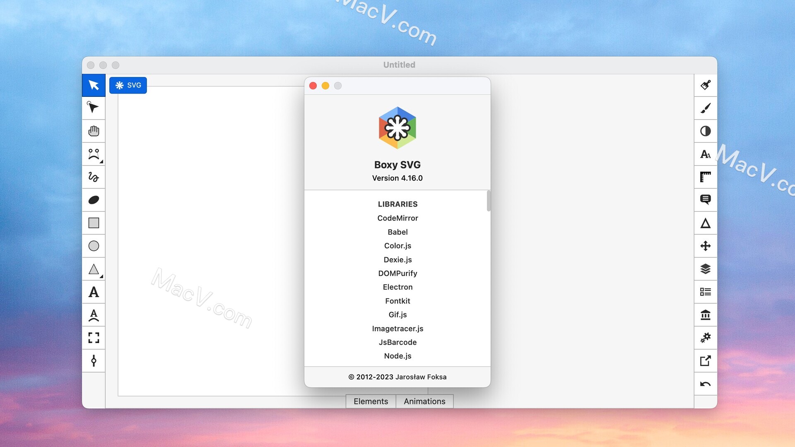Pick the Blob tool
The image size is (795, 447).
[x=94, y=200]
